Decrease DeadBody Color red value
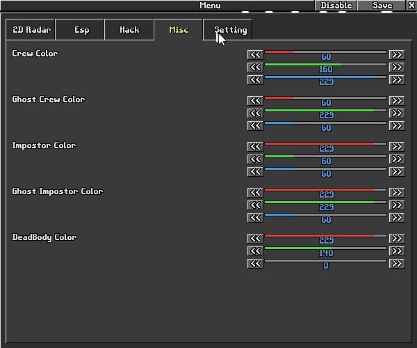 255,238
